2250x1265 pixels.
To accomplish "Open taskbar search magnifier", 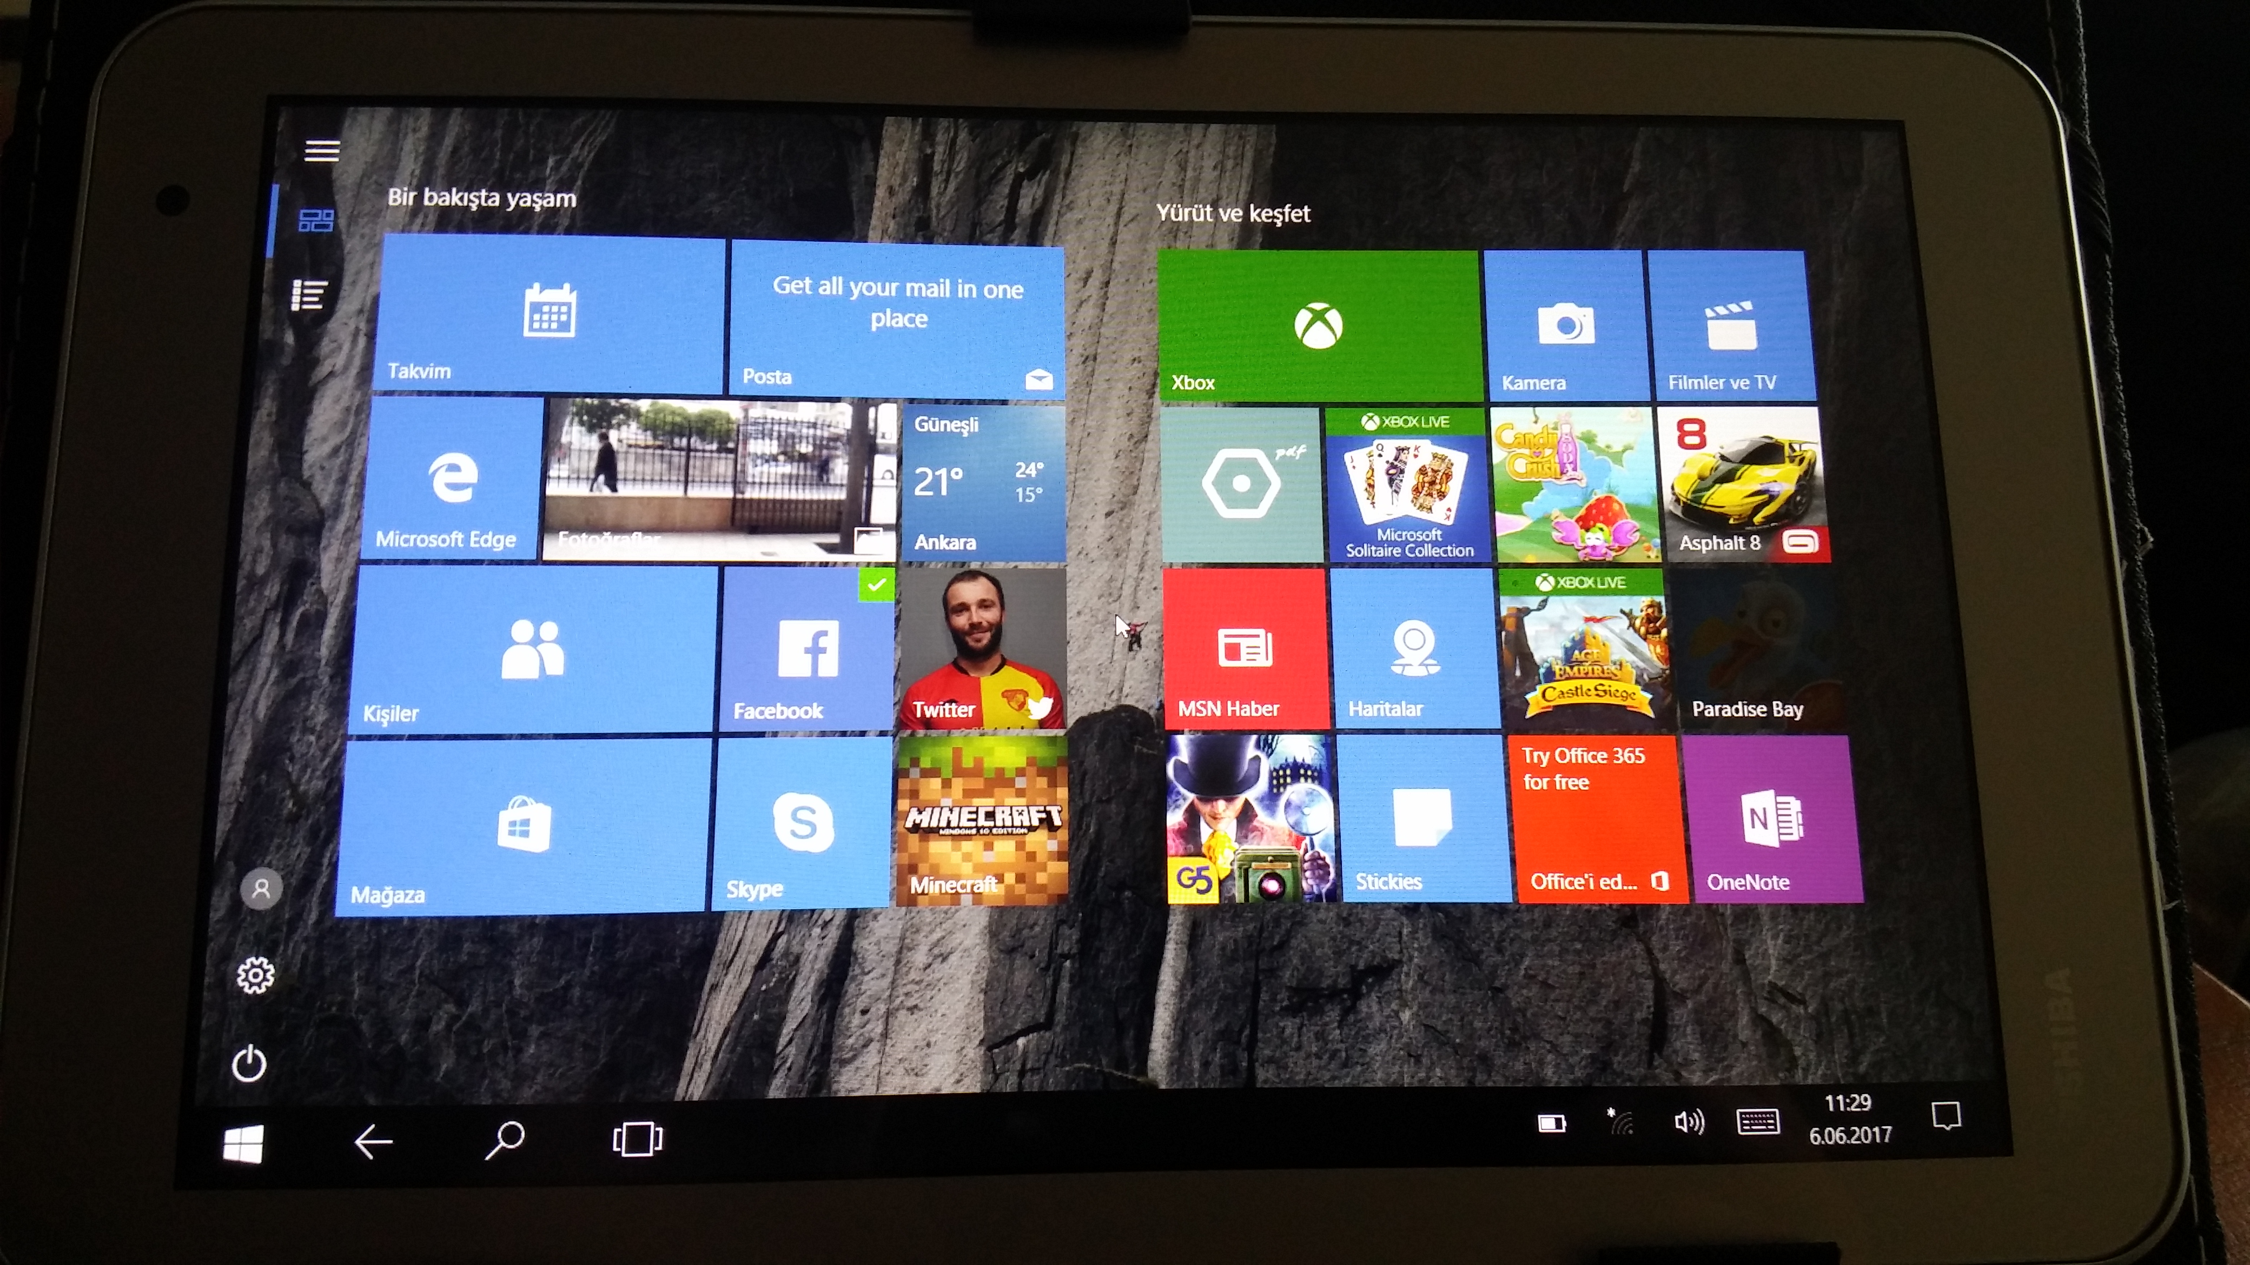I will [x=504, y=1139].
